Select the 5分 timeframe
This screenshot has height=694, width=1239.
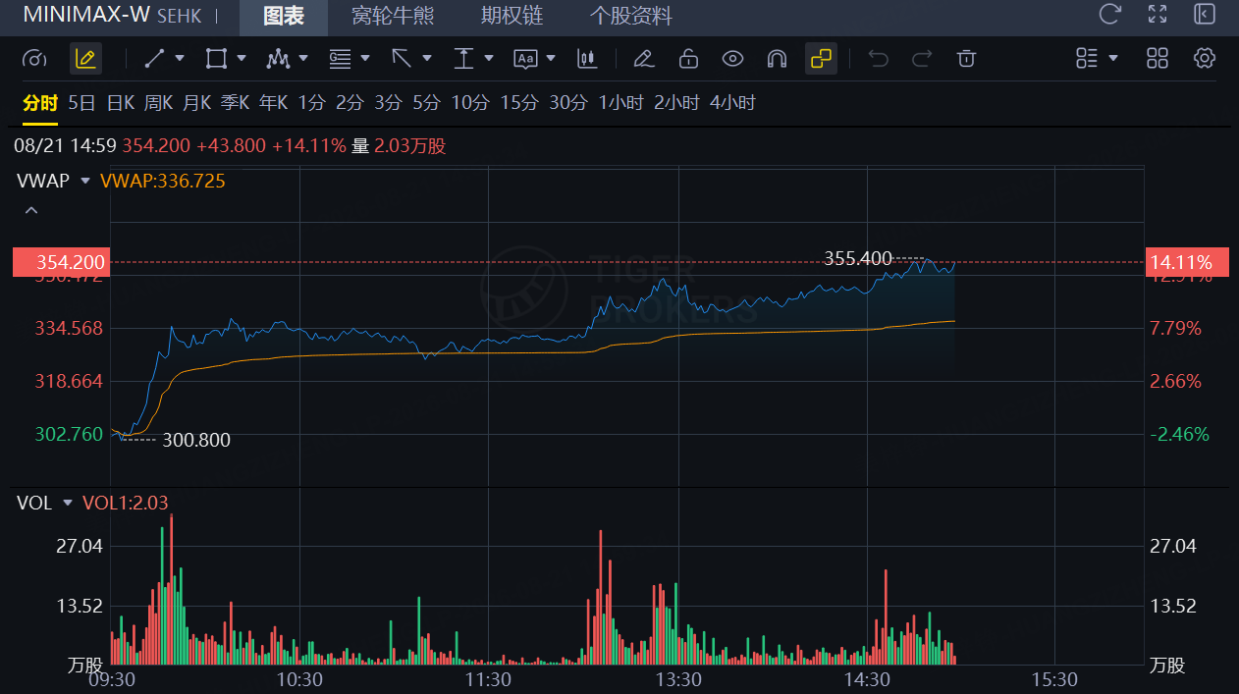(x=426, y=103)
